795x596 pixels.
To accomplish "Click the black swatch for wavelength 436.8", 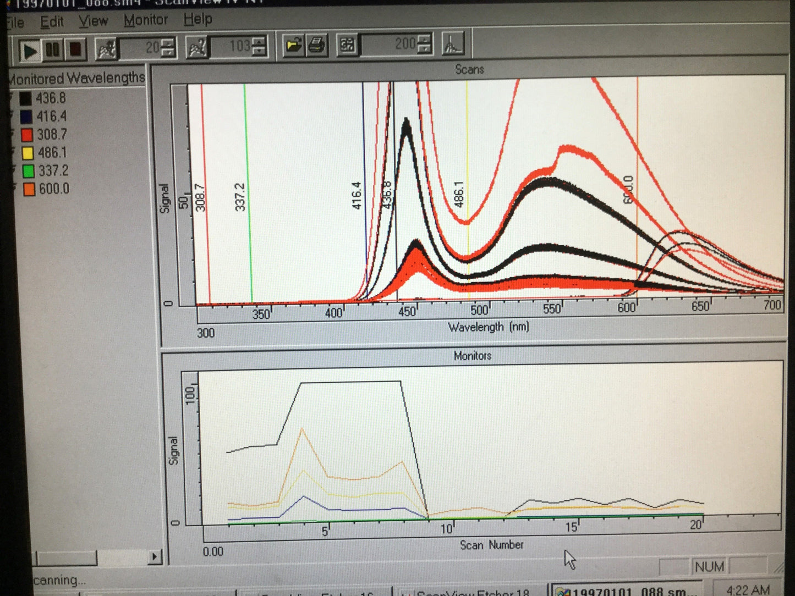I will point(25,99).
